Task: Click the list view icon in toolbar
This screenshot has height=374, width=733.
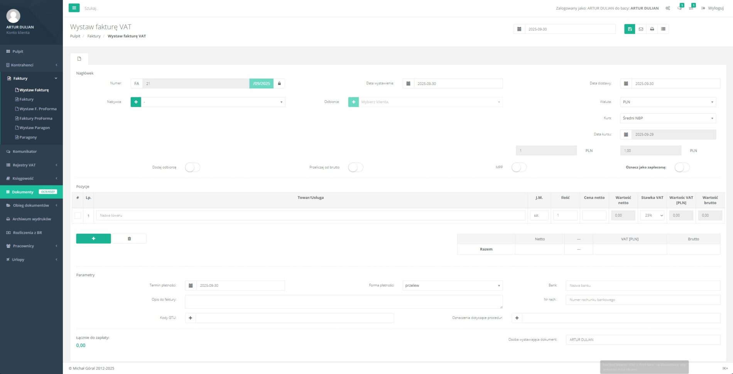Action: point(663,29)
